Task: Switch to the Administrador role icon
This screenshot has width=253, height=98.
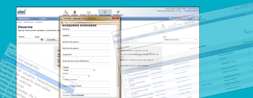Action: (x=105, y=12)
